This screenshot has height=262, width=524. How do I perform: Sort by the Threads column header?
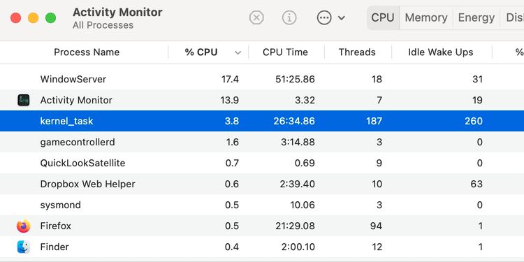[x=357, y=52]
